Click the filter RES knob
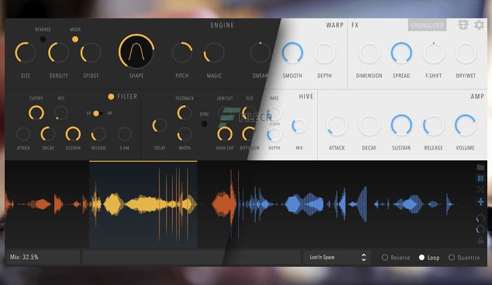492x285 pixels. click(x=61, y=113)
